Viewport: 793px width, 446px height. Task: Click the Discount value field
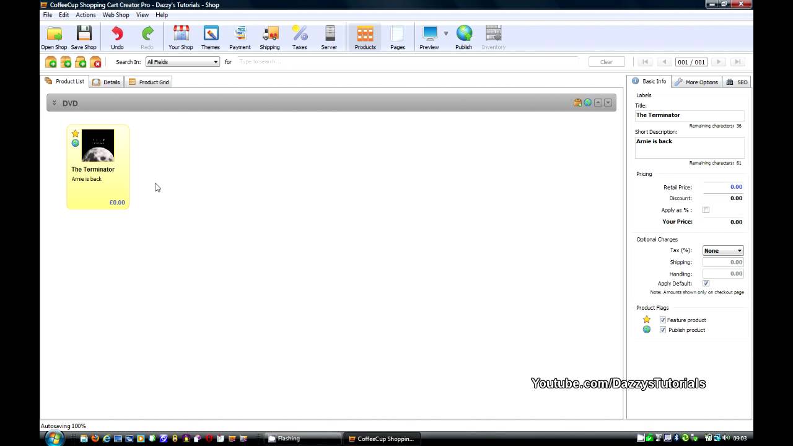click(723, 198)
